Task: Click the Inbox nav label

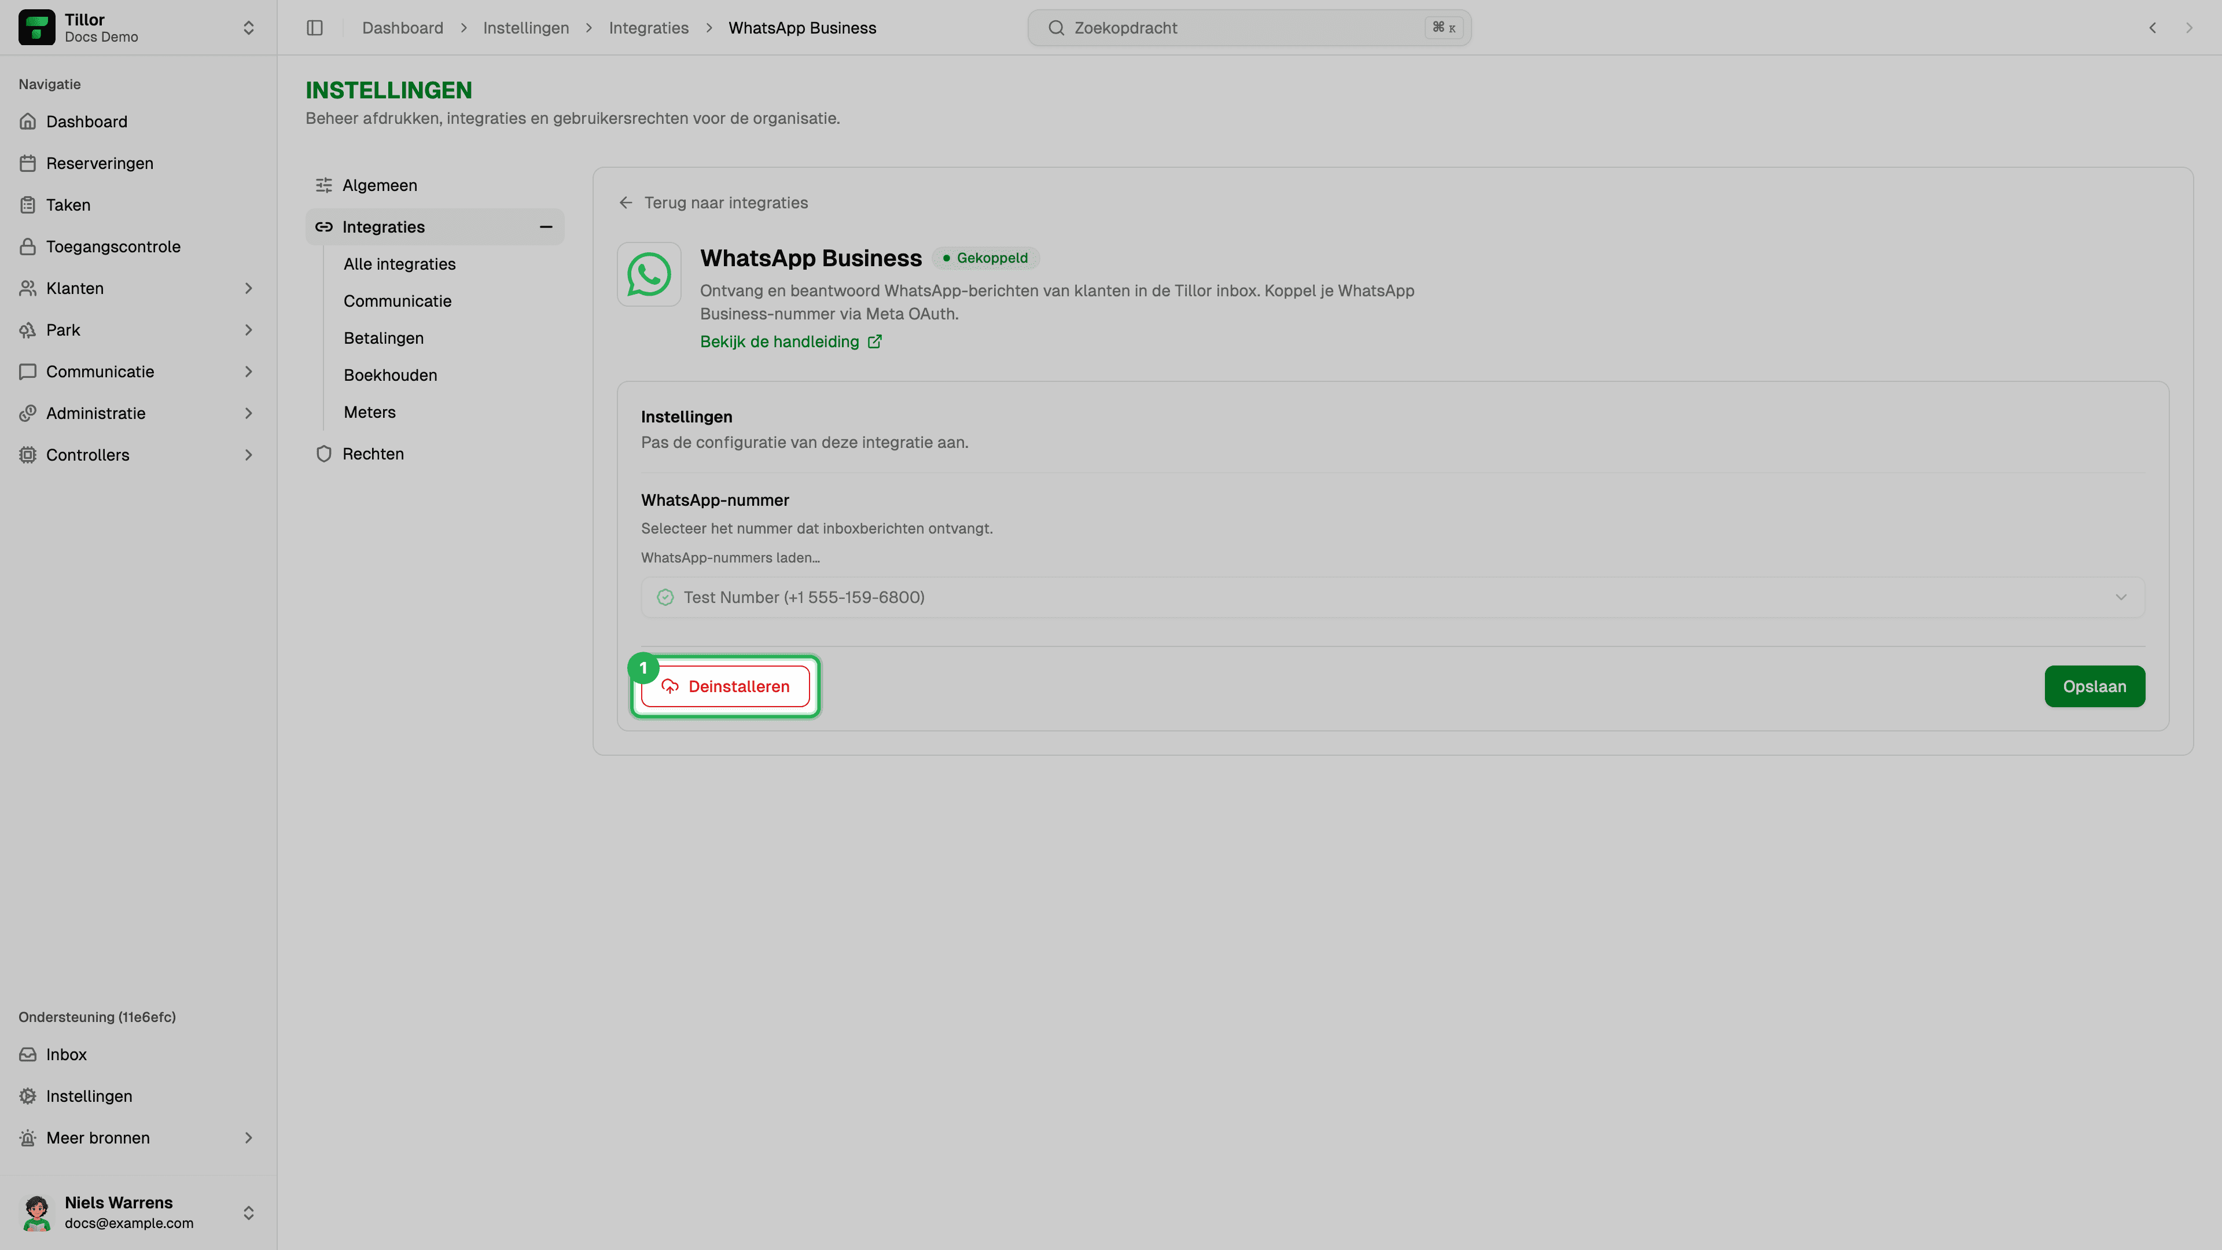Action: (x=67, y=1054)
